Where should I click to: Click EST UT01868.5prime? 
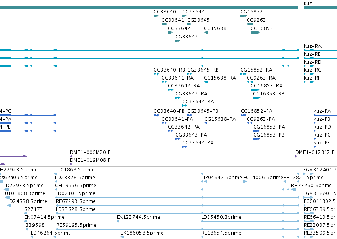tap(74, 170)
